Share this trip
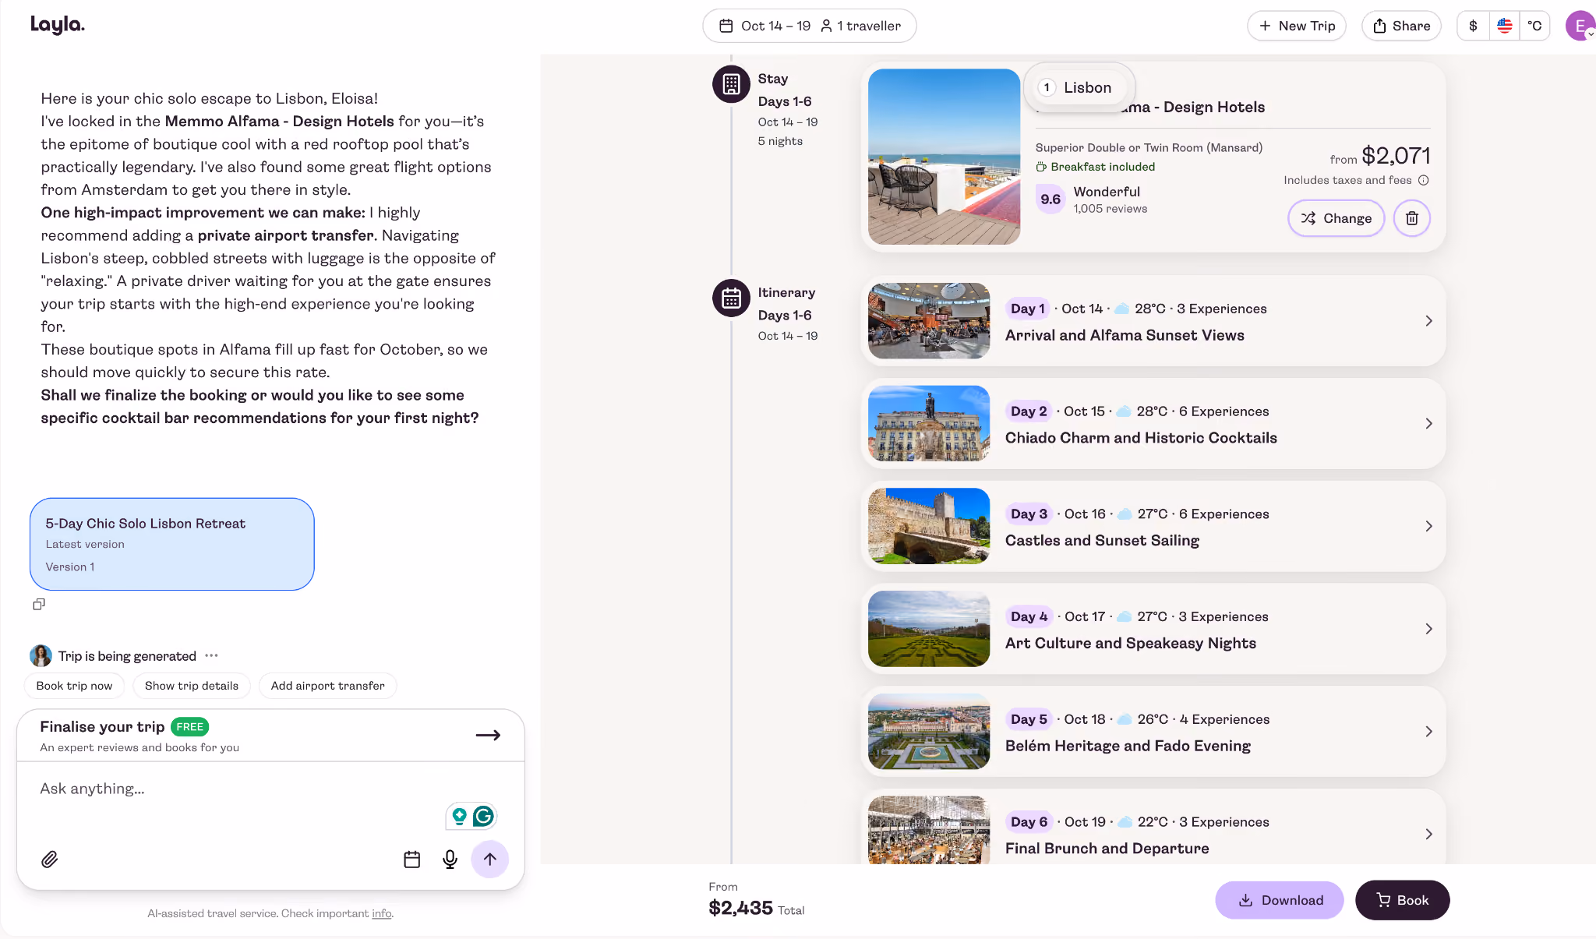Screen dimensions: 1596x939 (x=1401, y=26)
